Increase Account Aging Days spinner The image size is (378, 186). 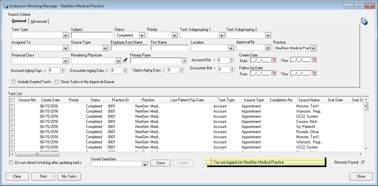[x=63, y=69]
